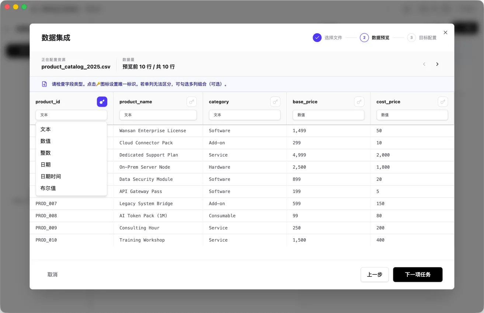Open cost_price 数值 type dropdown

(412, 115)
